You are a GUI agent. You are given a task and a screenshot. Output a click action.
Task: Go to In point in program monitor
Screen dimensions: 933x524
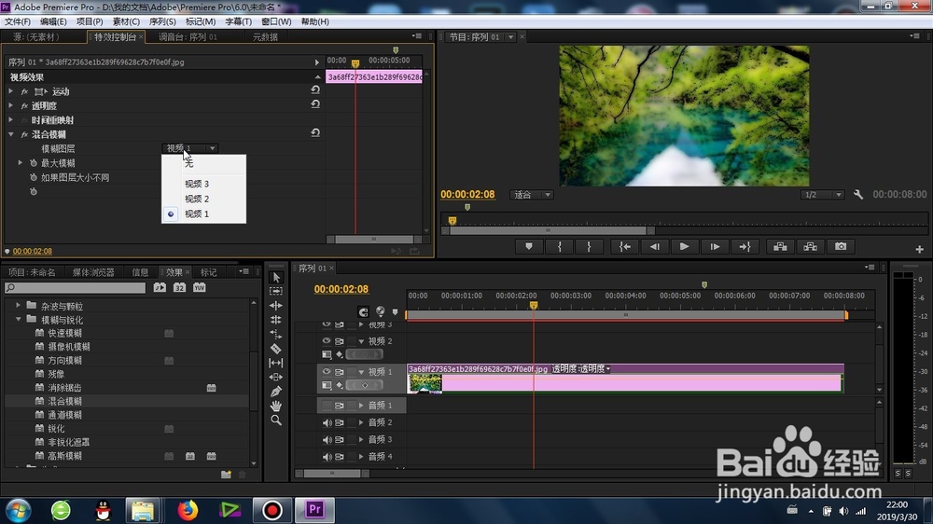(625, 246)
